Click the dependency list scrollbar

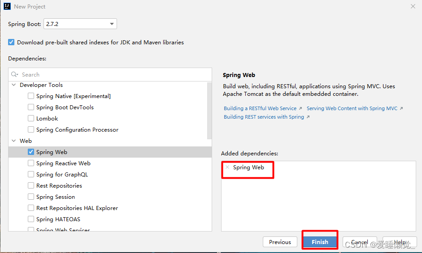click(209, 111)
